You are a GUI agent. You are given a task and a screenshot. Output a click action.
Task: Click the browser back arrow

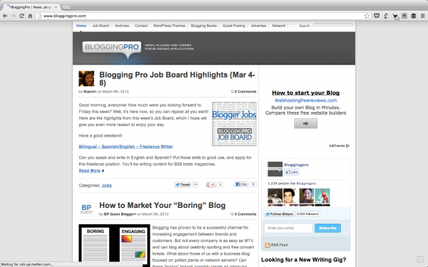(5, 16)
